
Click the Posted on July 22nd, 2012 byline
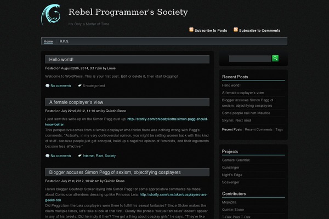pos(86,111)
